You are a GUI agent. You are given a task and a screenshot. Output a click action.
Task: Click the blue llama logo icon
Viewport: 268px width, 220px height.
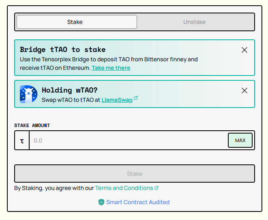point(28,94)
